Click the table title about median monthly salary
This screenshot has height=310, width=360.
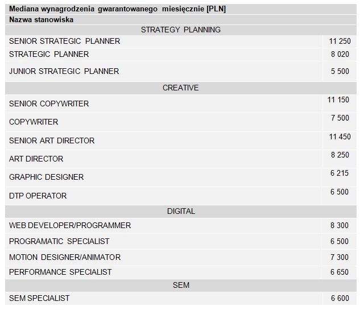(117, 9)
